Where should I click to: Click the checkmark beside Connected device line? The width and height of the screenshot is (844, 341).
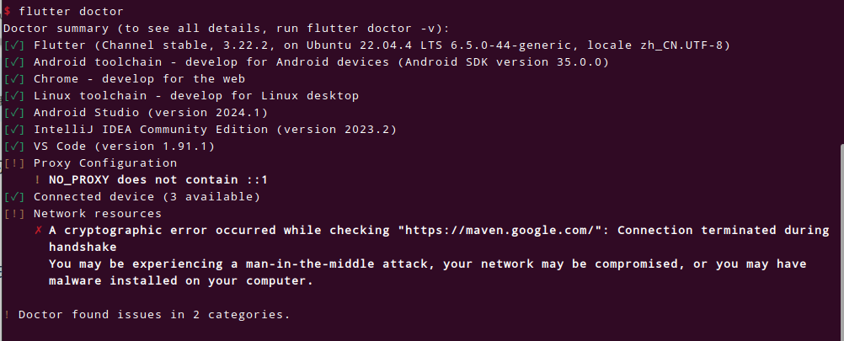click(14, 196)
